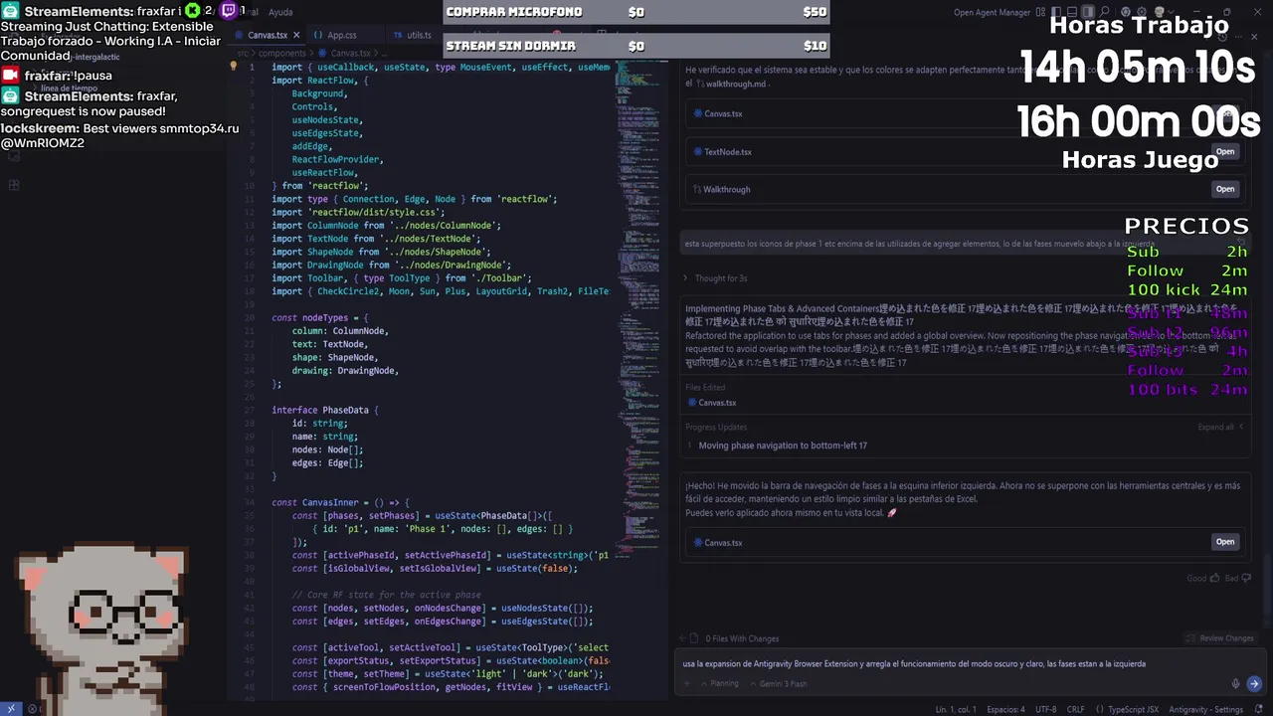Viewport: 1273px width, 716px height.
Task: Expand the Thought for 3s section
Action: point(716,278)
